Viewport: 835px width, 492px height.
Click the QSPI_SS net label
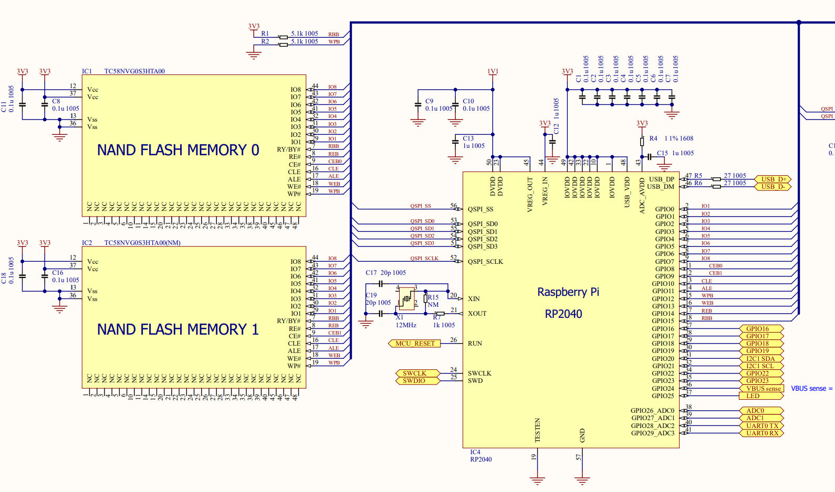click(x=421, y=206)
